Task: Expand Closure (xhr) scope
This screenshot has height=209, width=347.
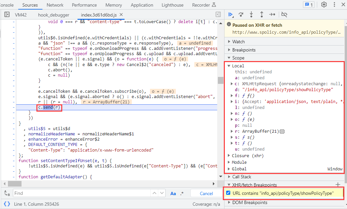Action: coord(245,156)
